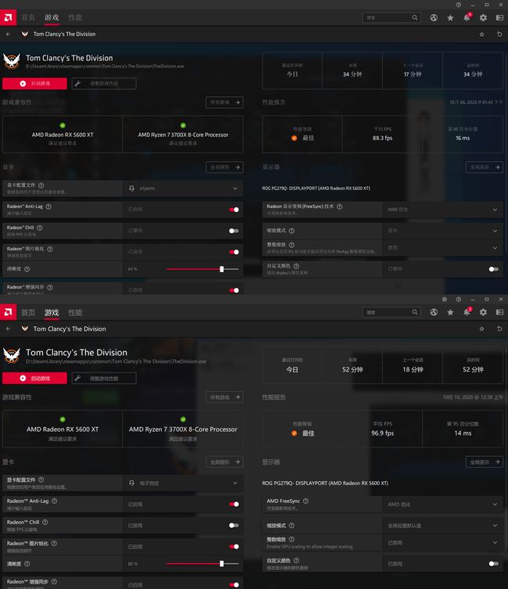The image size is (508, 589).
Task: Switch to Home tab in upper window
Action: tap(28, 17)
